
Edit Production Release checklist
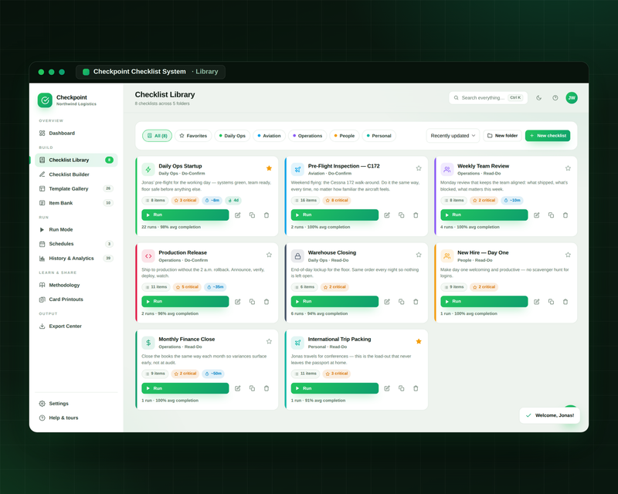238,302
